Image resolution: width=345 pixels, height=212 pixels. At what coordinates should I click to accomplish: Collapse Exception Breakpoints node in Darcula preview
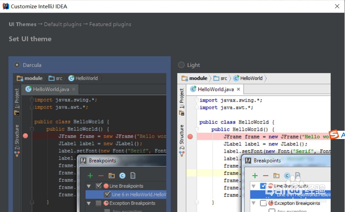89,203
